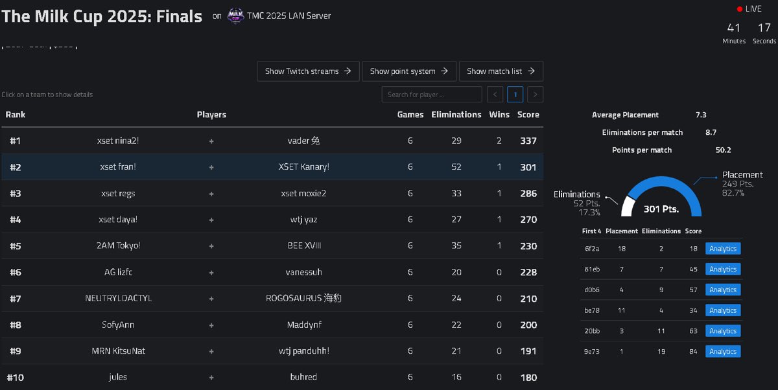Click player name vanessuh
The height and width of the screenshot is (390, 778).
click(303, 272)
